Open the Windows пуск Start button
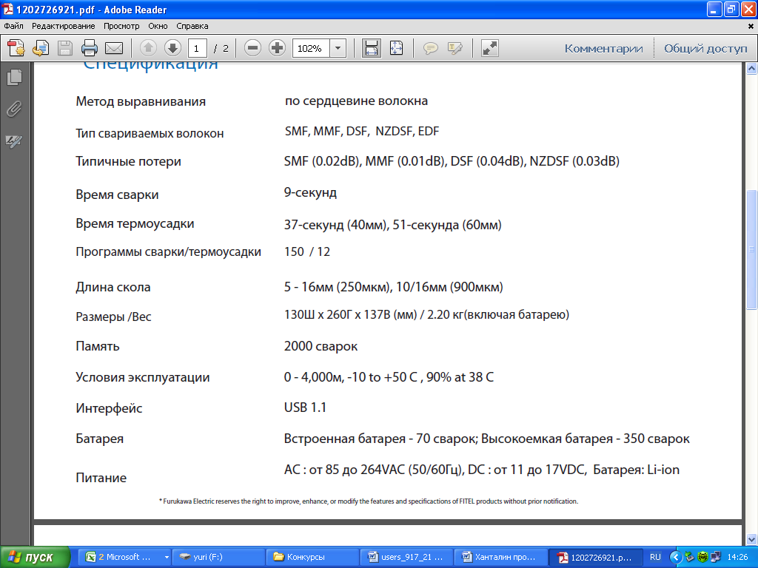 (x=34, y=558)
